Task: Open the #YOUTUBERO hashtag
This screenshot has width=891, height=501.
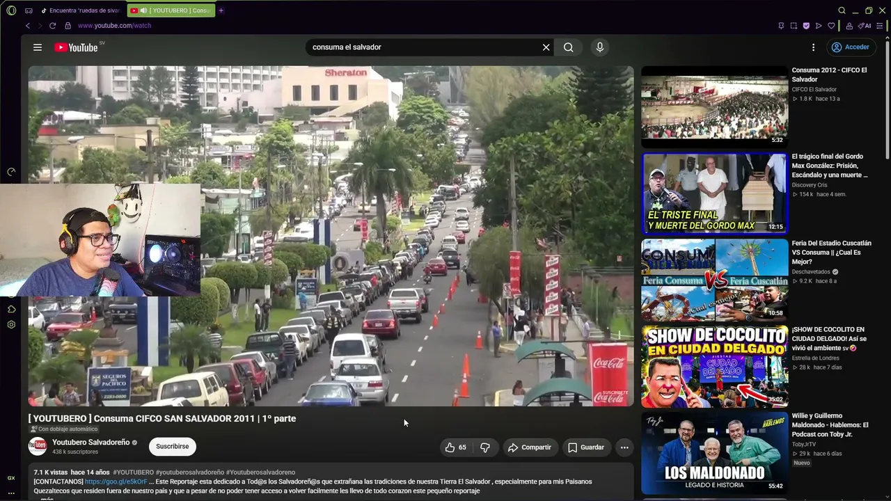Action: 134,472
